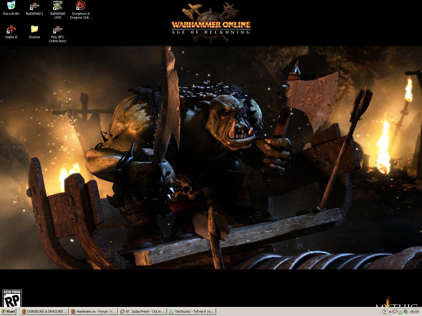Viewport: 422px width, 316px height.
Task: Select the Diverse folder on the desktop
Action: pyautogui.click(x=34, y=32)
